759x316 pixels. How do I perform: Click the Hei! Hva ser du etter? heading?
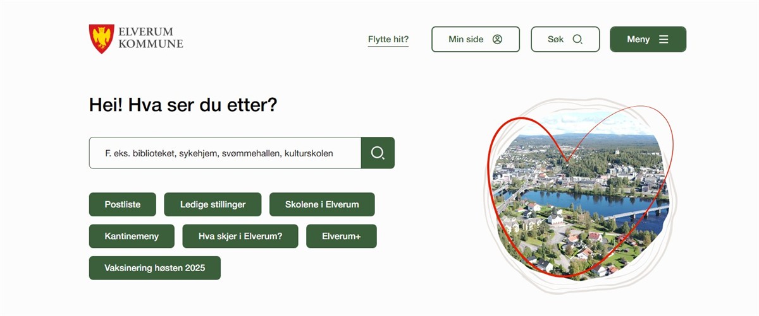183,105
